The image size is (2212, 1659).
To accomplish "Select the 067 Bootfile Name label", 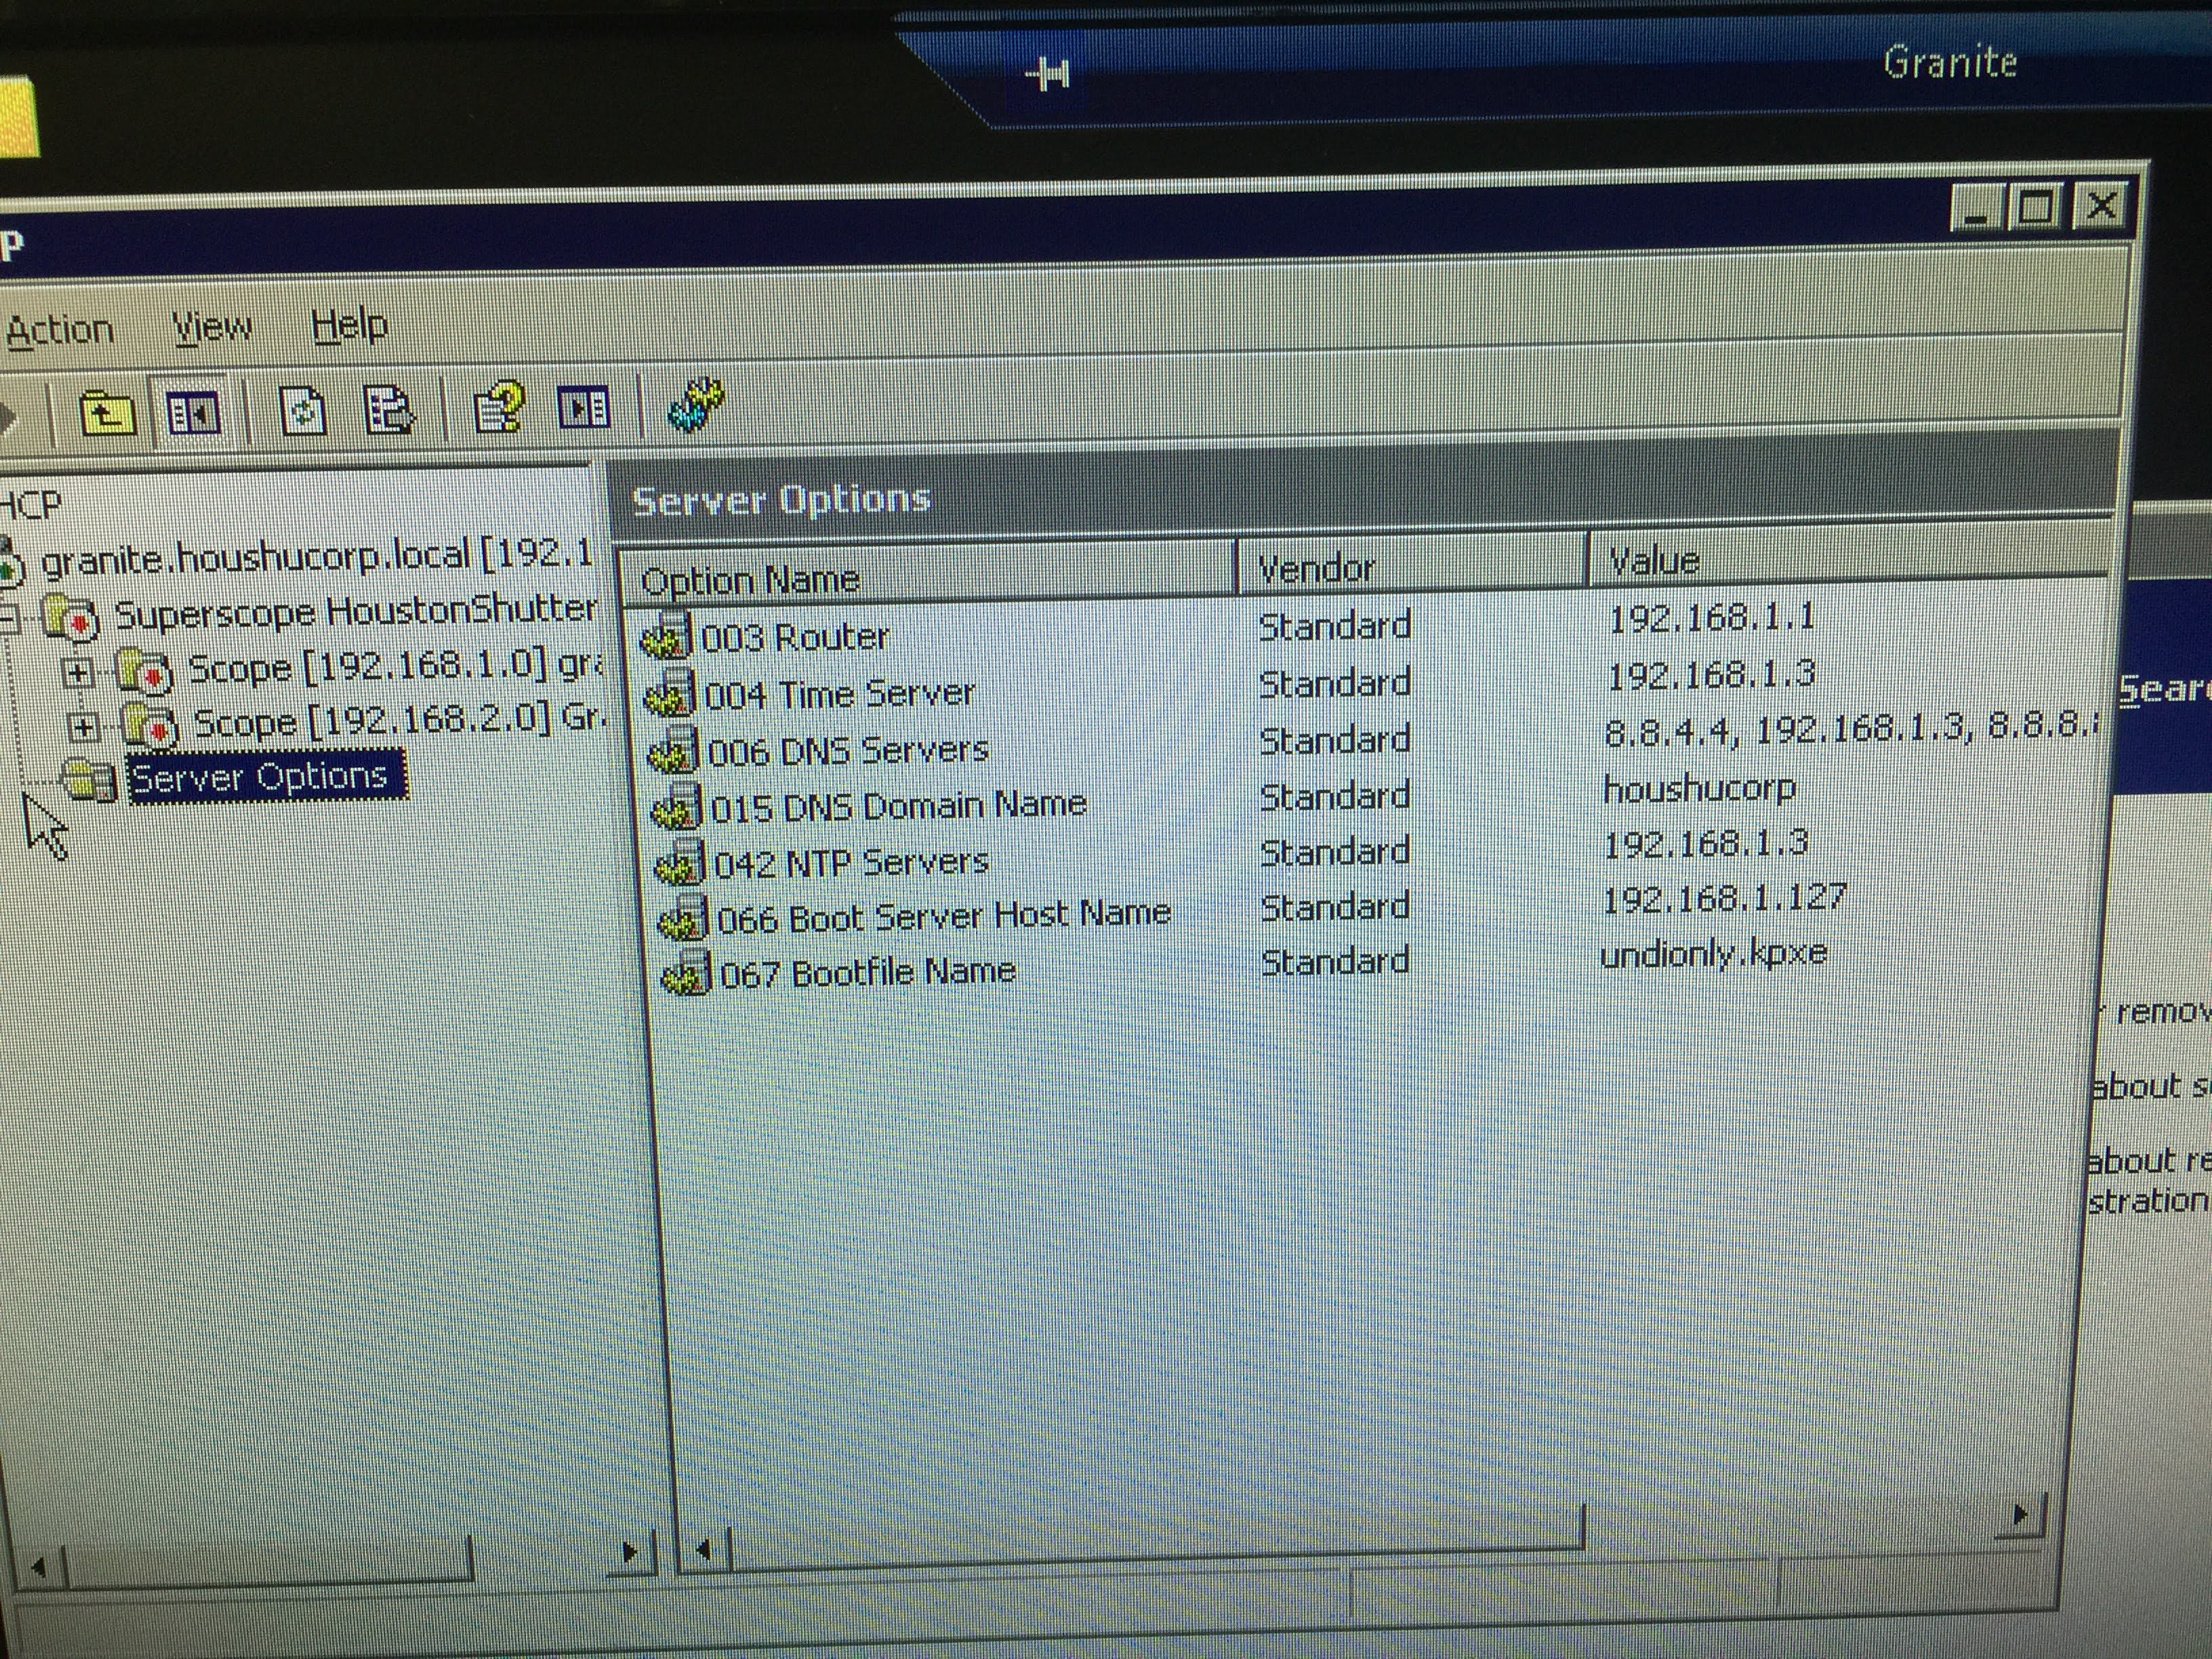I will point(868,971).
